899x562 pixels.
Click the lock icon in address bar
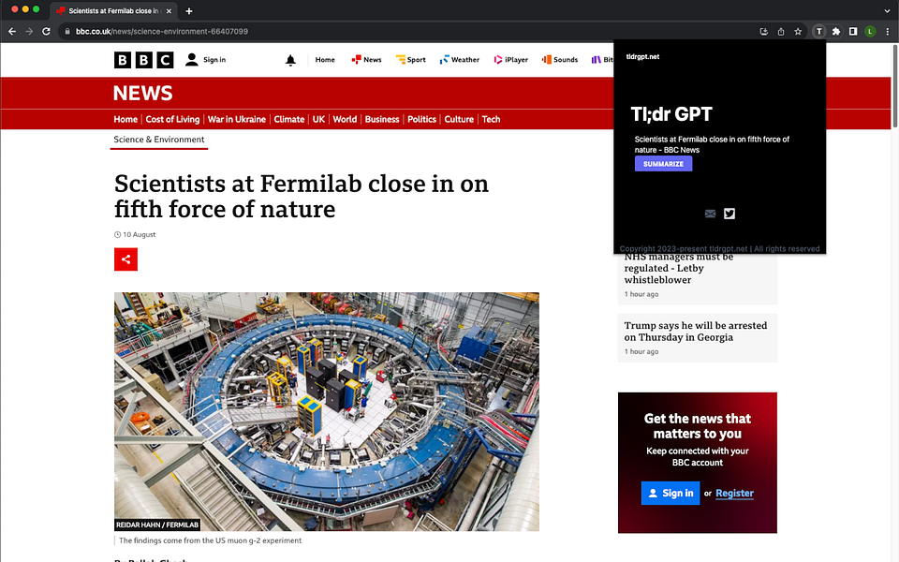tap(67, 32)
